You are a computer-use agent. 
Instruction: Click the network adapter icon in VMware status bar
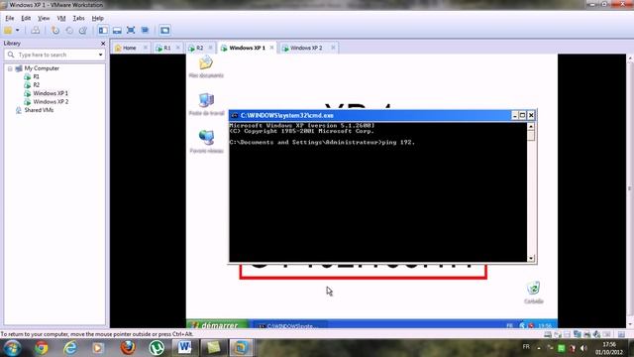[577, 334]
